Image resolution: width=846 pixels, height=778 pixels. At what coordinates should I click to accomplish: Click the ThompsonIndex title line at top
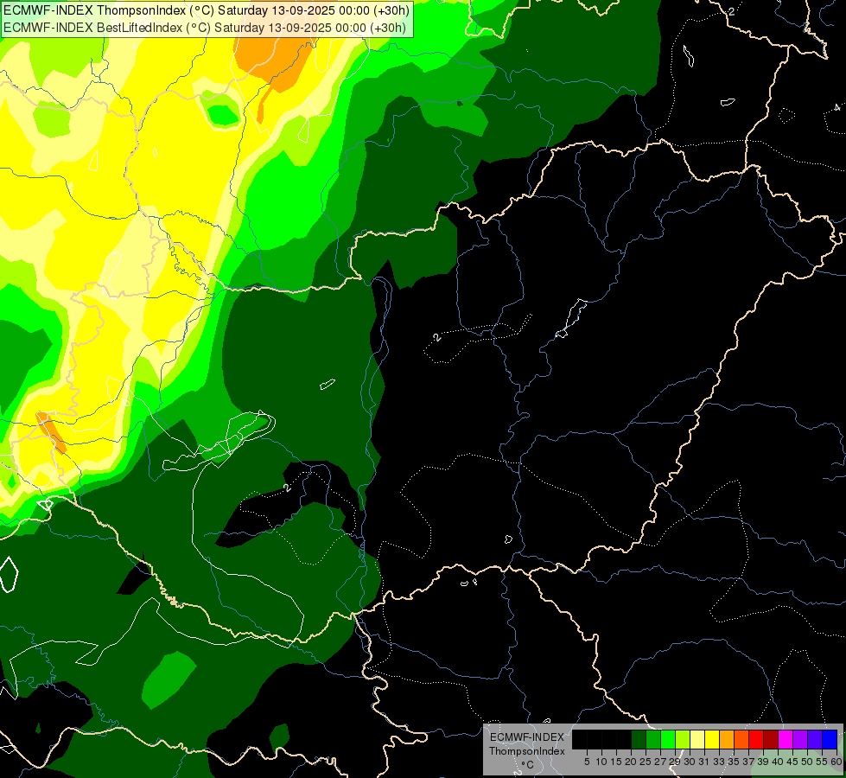click(207, 10)
